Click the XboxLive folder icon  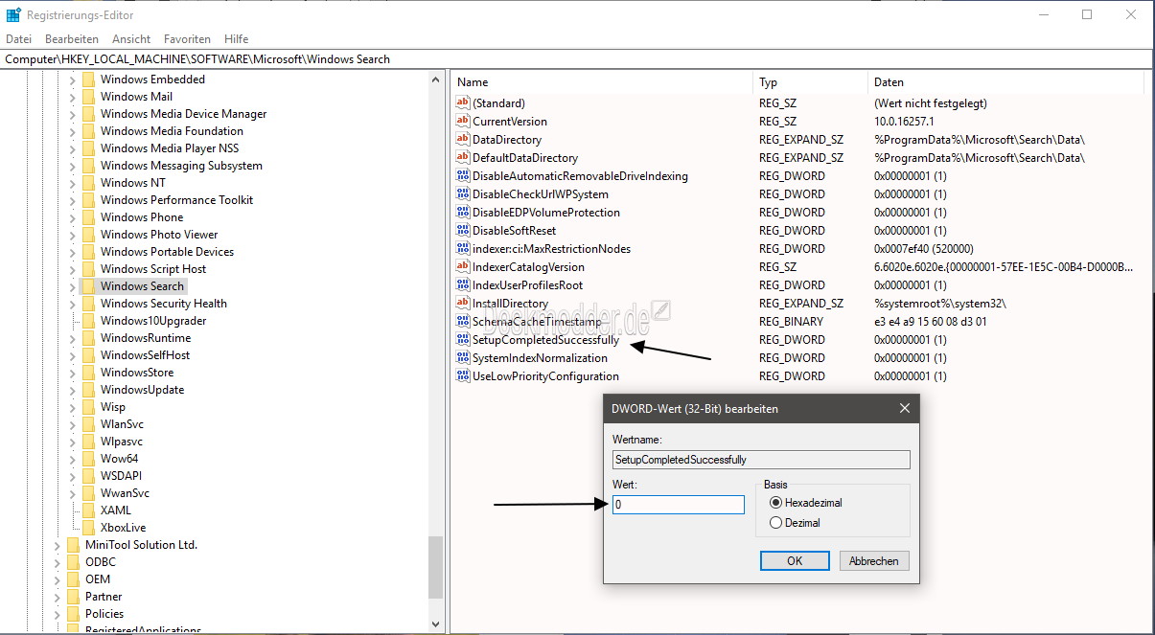click(88, 528)
